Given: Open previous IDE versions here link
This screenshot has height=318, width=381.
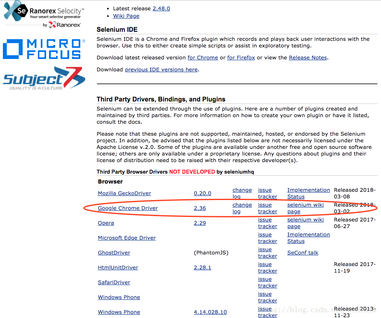Looking at the screenshot, I should [x=161, y=70].
